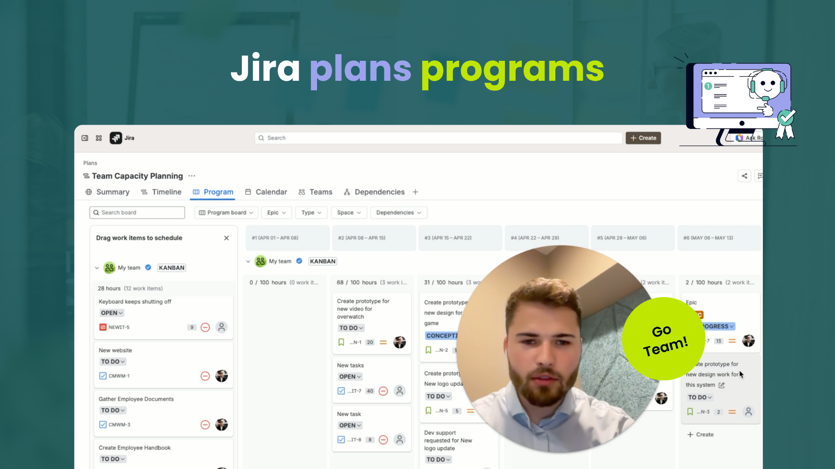Click Create under the May 06 column
This screenshot has width=835, height=469.
(x=700, y=434)
